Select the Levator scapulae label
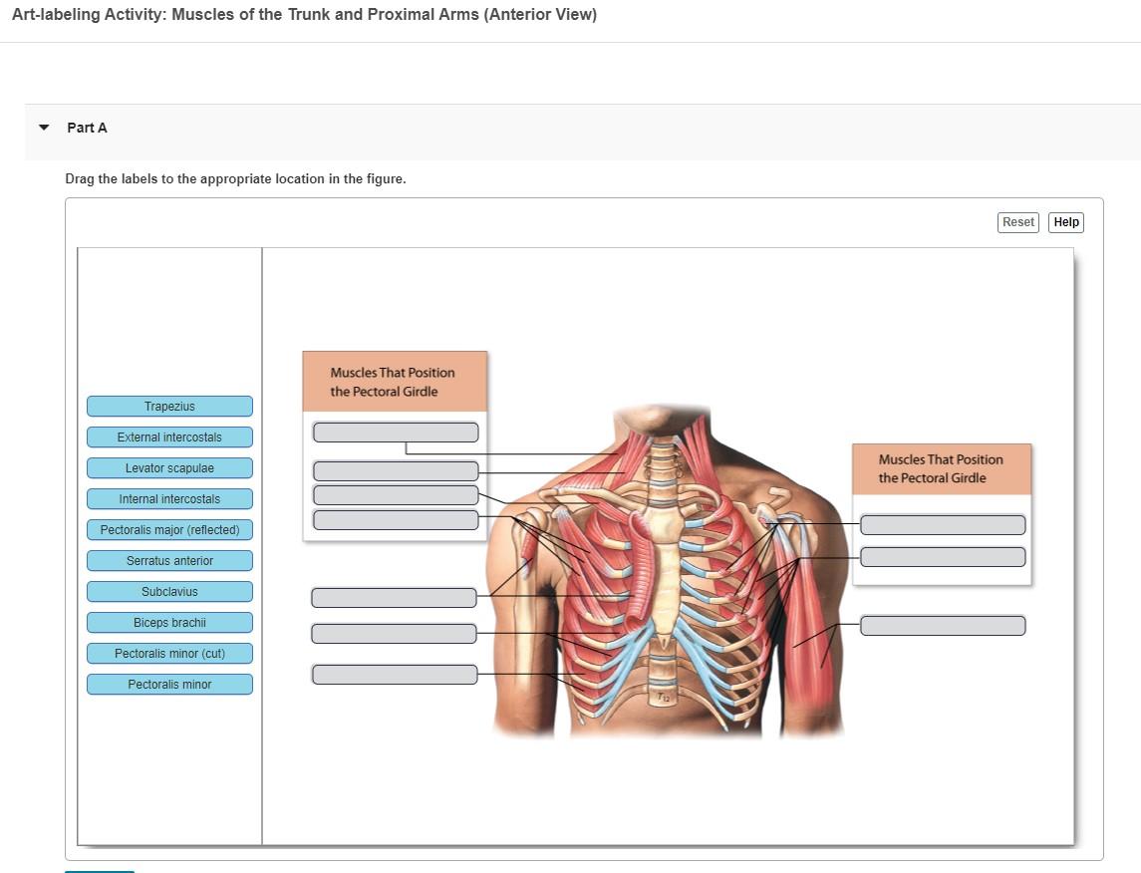The width and height of the screenshot is (1141, 873). 169,467
